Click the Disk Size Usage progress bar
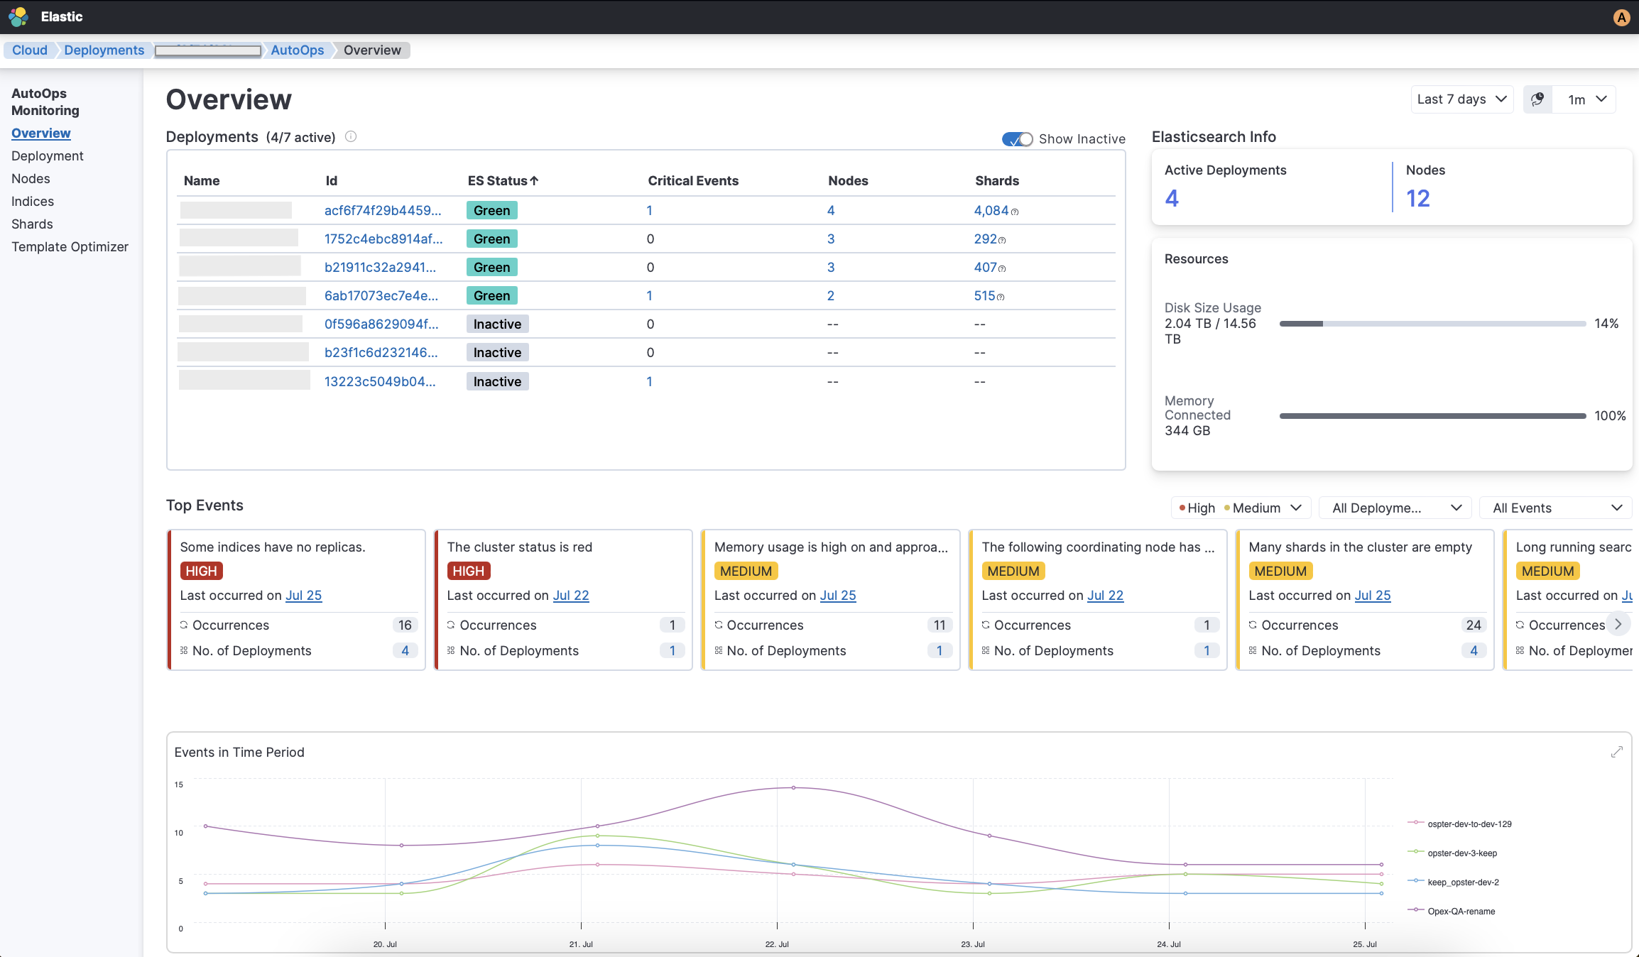The width and height of the screenshot is (1639, 957). click(1432, 324)
